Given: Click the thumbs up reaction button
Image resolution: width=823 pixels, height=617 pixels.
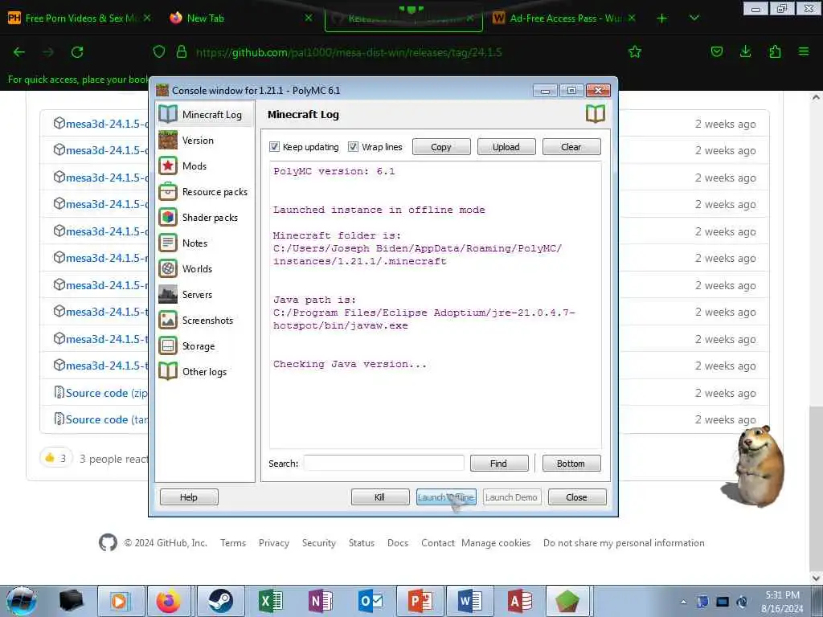Looking at the screenshot, I should click(55, 459).
